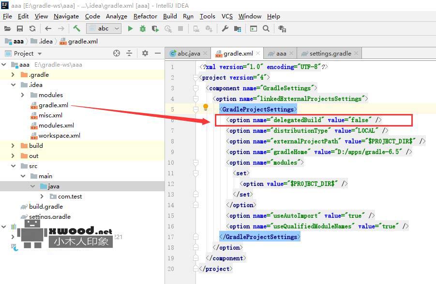This screenshot has width=436, height=284.
Task: Open Project Structure icon
Action: point(238,29)
